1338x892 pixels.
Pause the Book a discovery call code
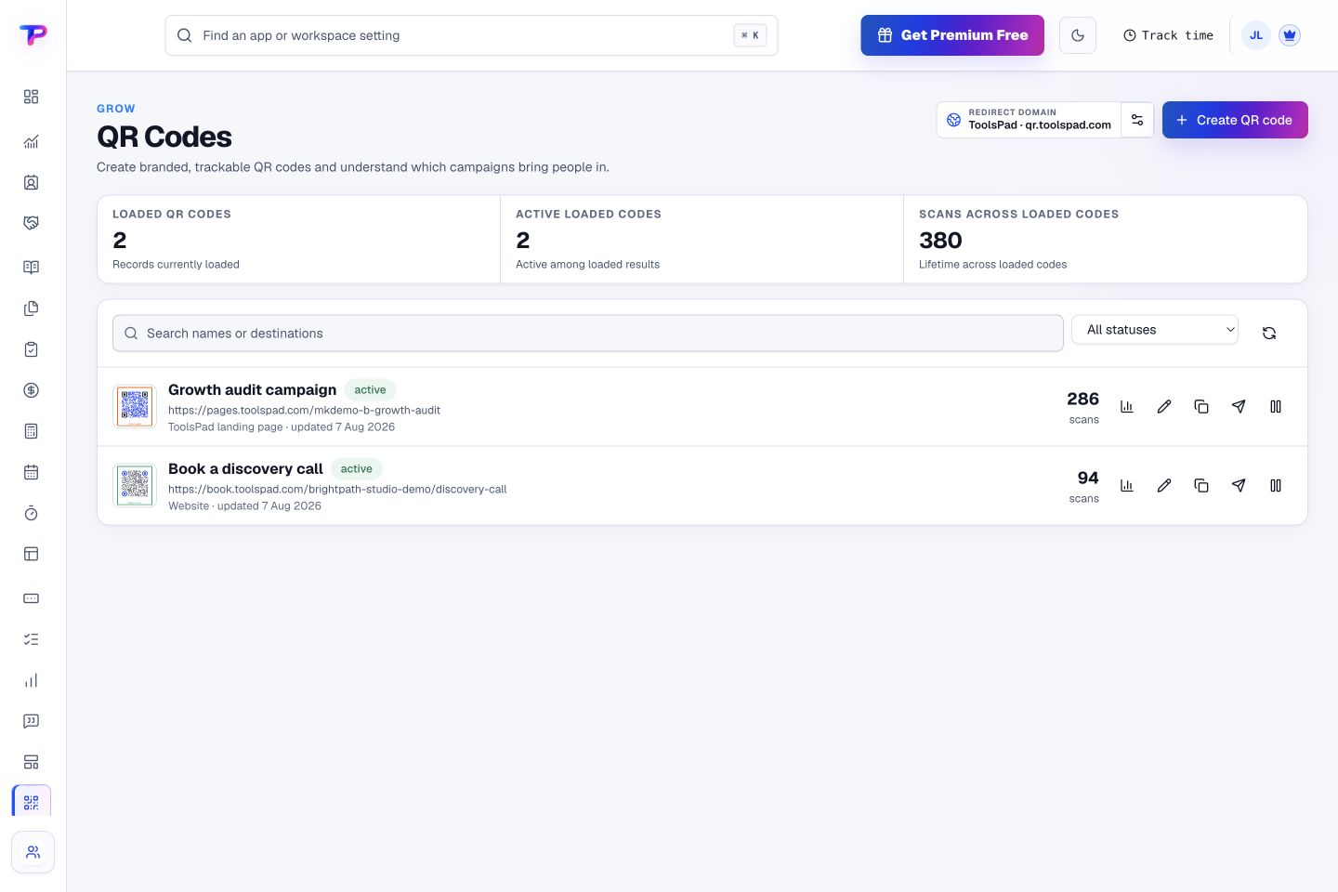click(1276, 485)
